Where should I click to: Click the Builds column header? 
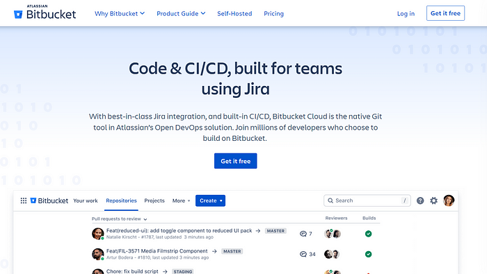(x=369, y=219)
